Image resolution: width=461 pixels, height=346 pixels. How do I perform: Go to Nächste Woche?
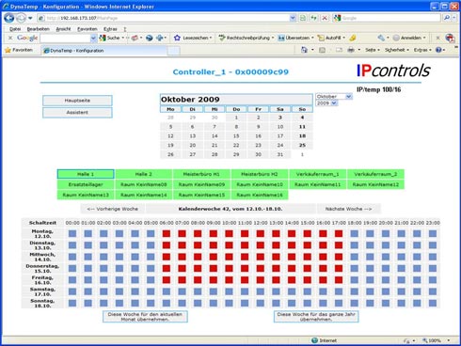(x=348, y=209)
